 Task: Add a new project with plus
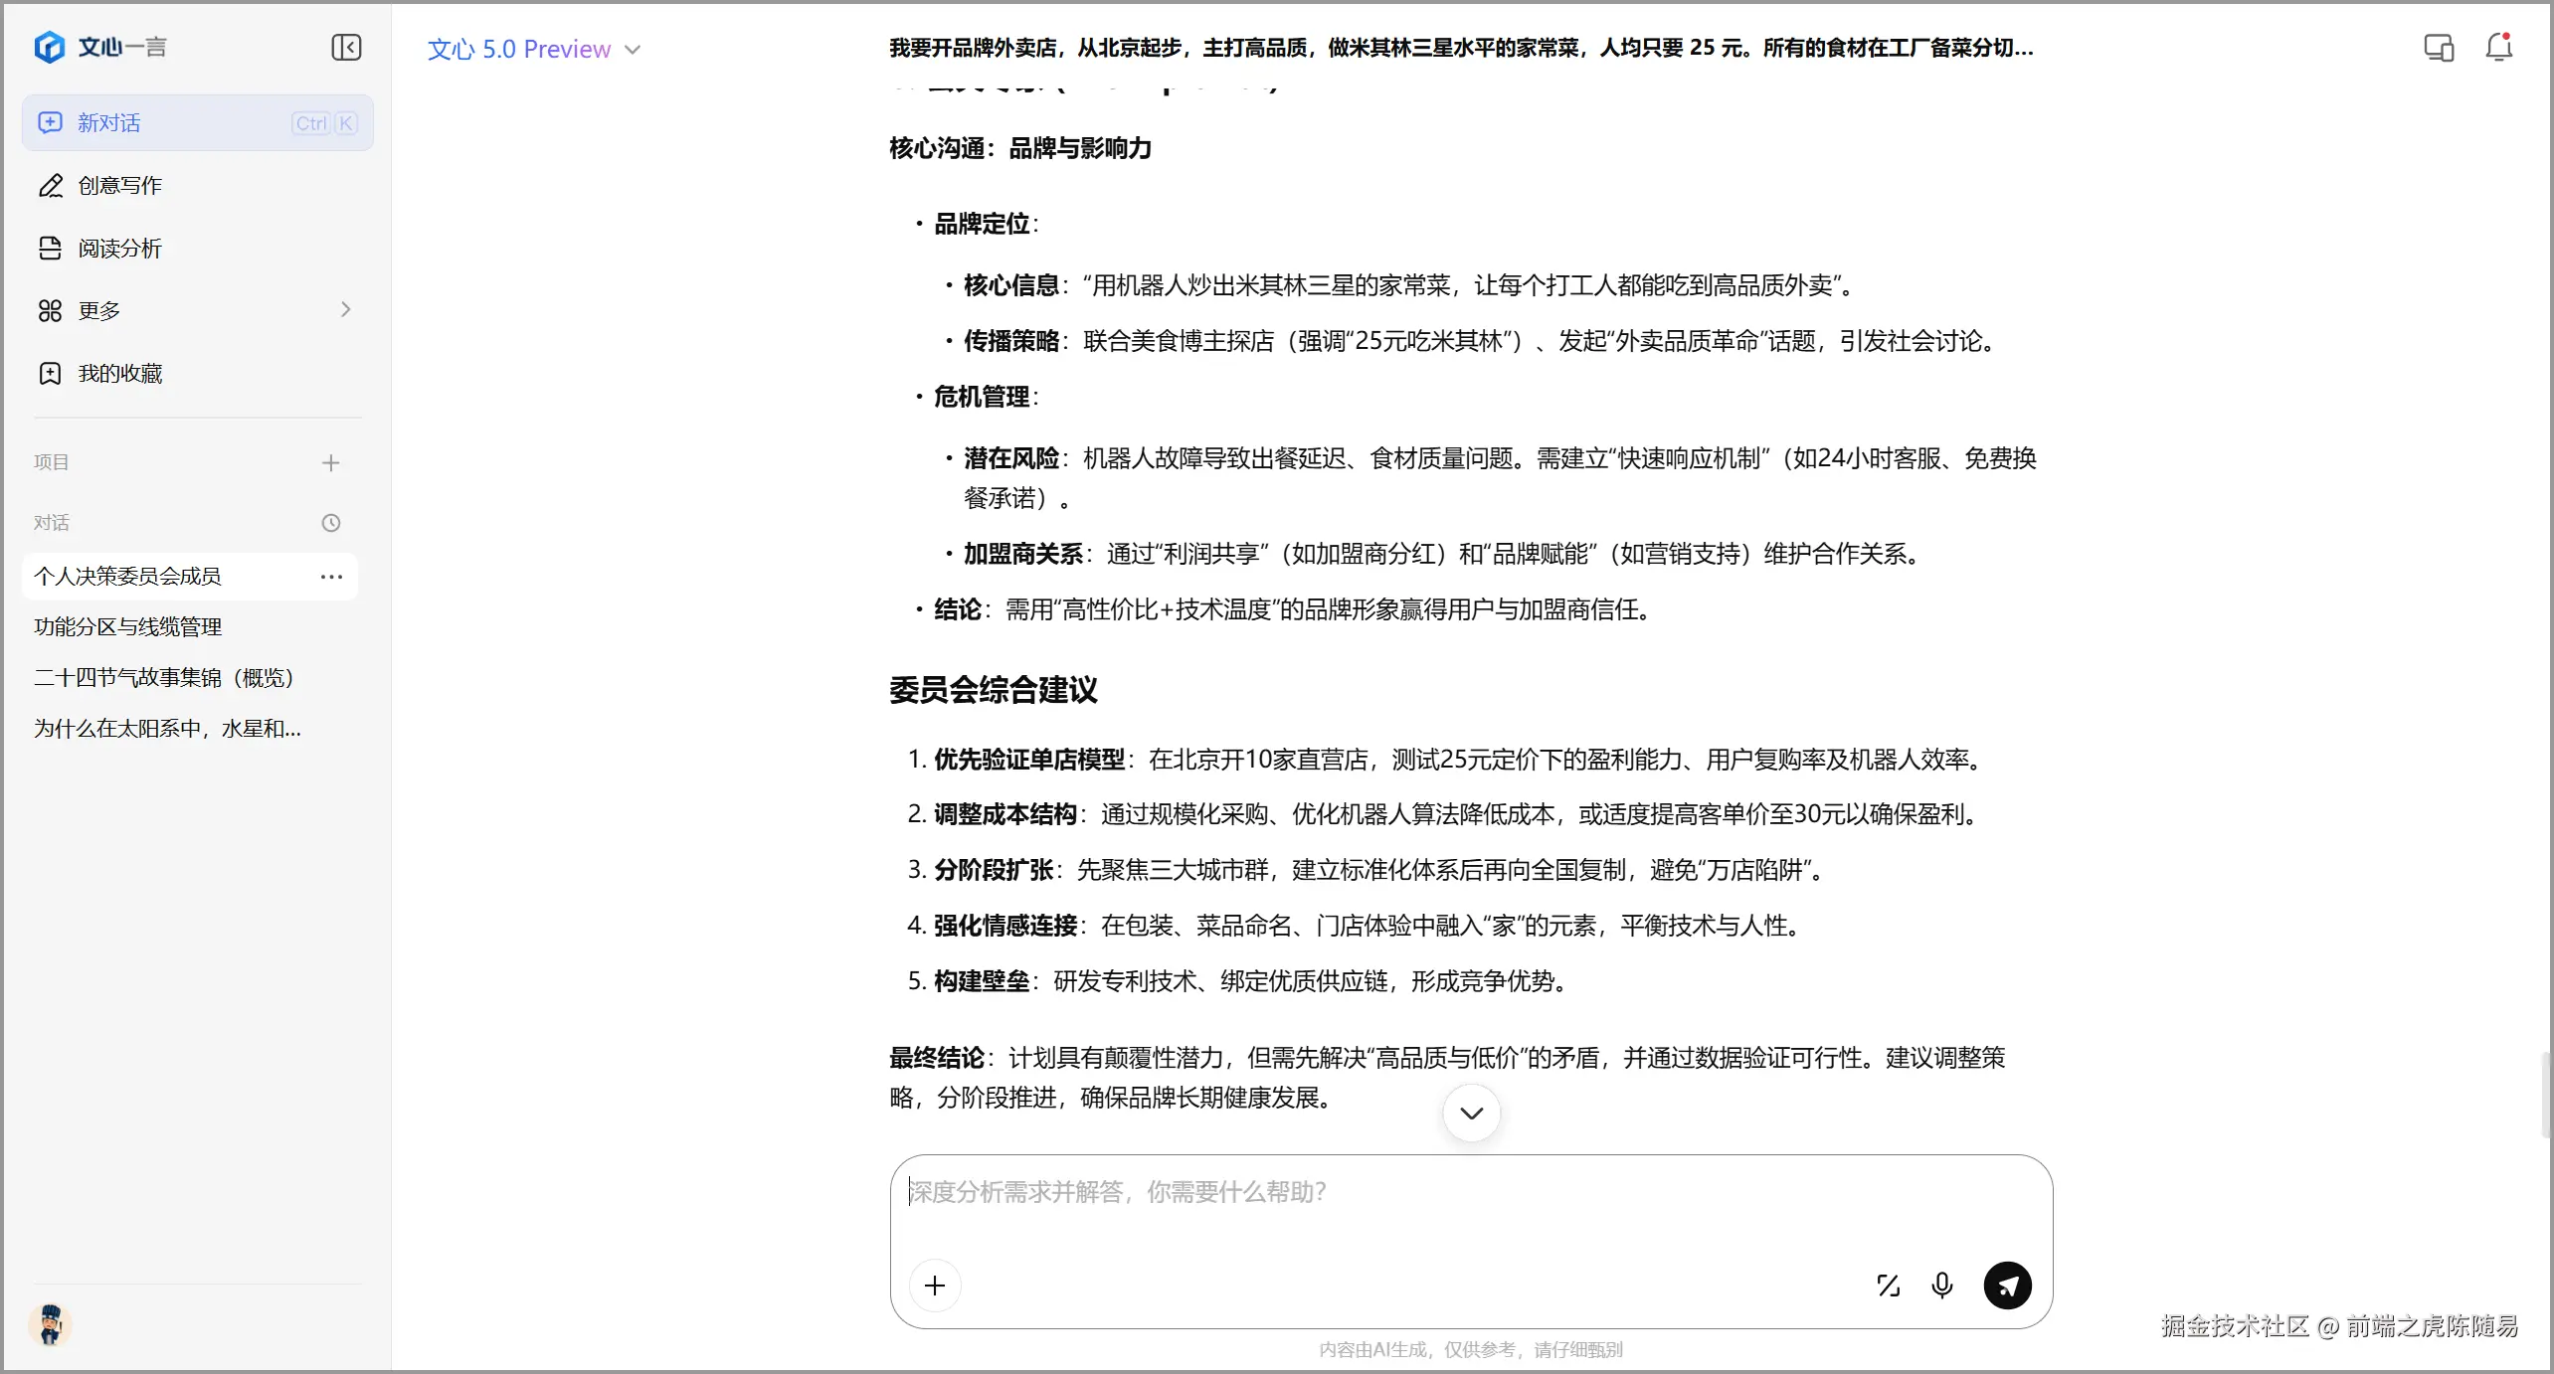[x=331, y=462]
